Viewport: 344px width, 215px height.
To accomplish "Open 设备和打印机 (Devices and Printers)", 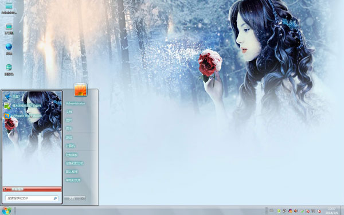I will 75,163.
